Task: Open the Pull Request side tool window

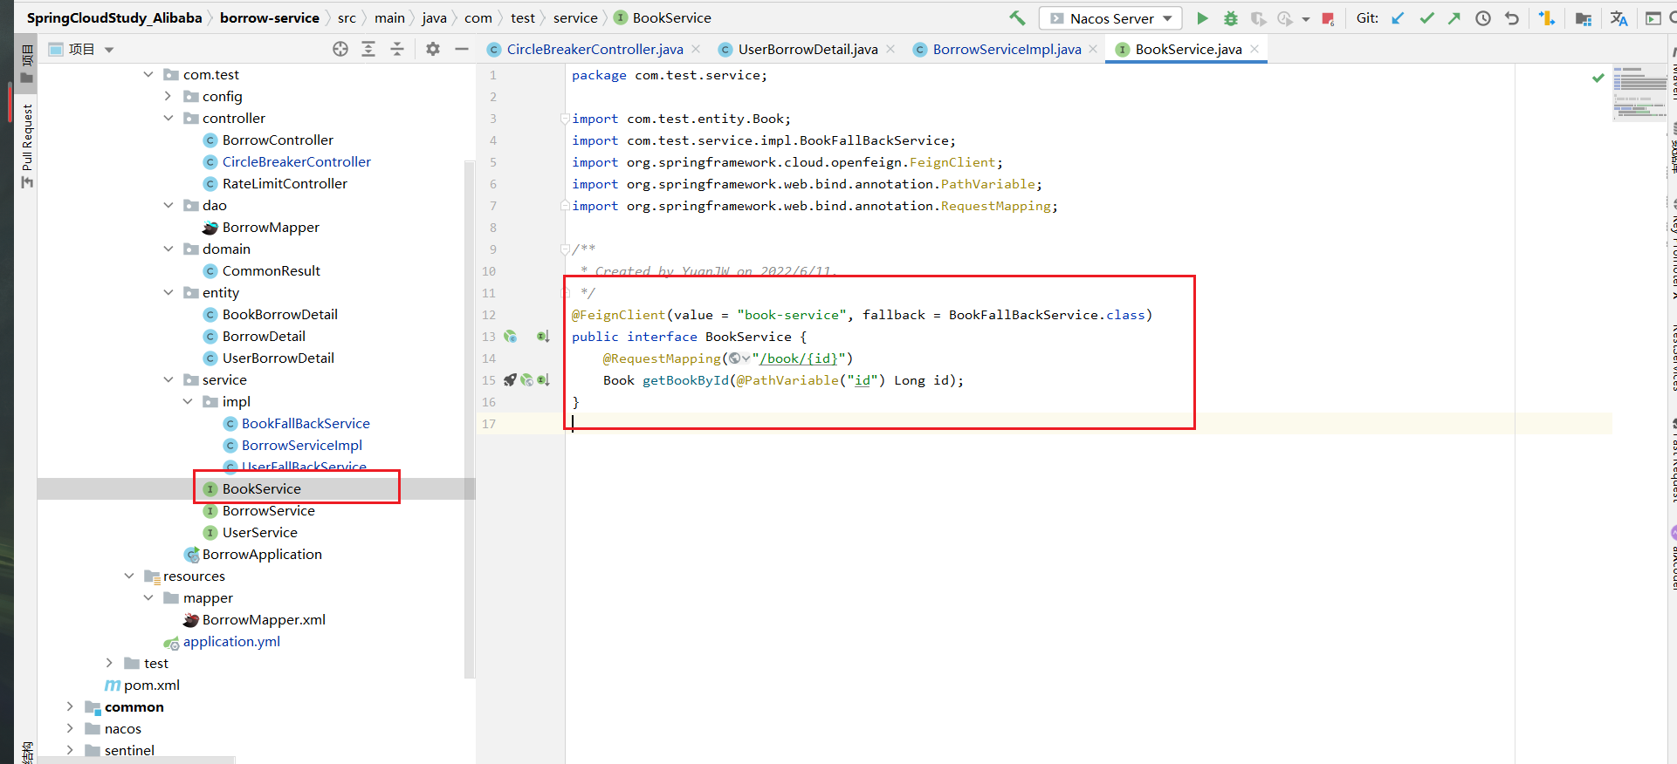Action: coord(27,145)
